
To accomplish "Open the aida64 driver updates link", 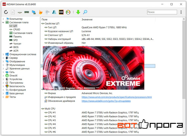I will (106, 101).
